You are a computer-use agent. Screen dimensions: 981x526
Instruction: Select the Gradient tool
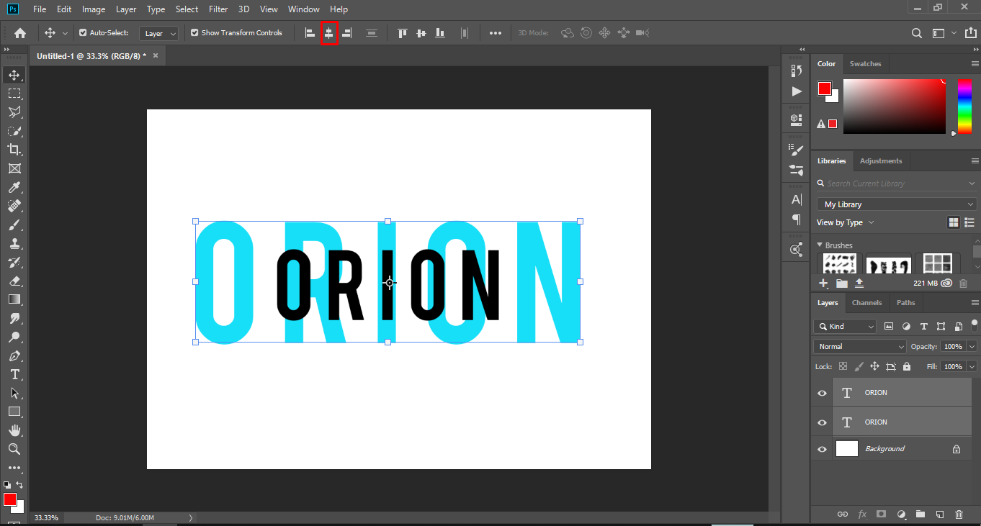[14, 299]
